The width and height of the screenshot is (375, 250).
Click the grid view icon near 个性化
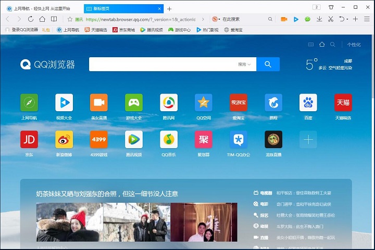coord(310,44)
